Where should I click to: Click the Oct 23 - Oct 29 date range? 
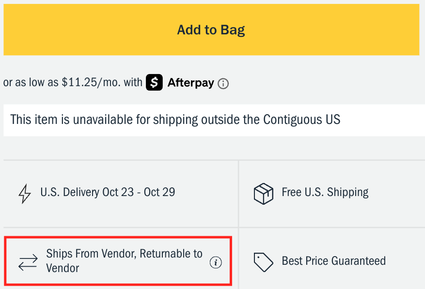click(139, 192)
